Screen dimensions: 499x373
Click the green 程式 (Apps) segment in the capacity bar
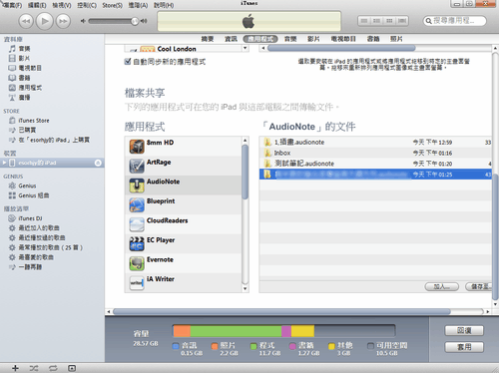236,331
